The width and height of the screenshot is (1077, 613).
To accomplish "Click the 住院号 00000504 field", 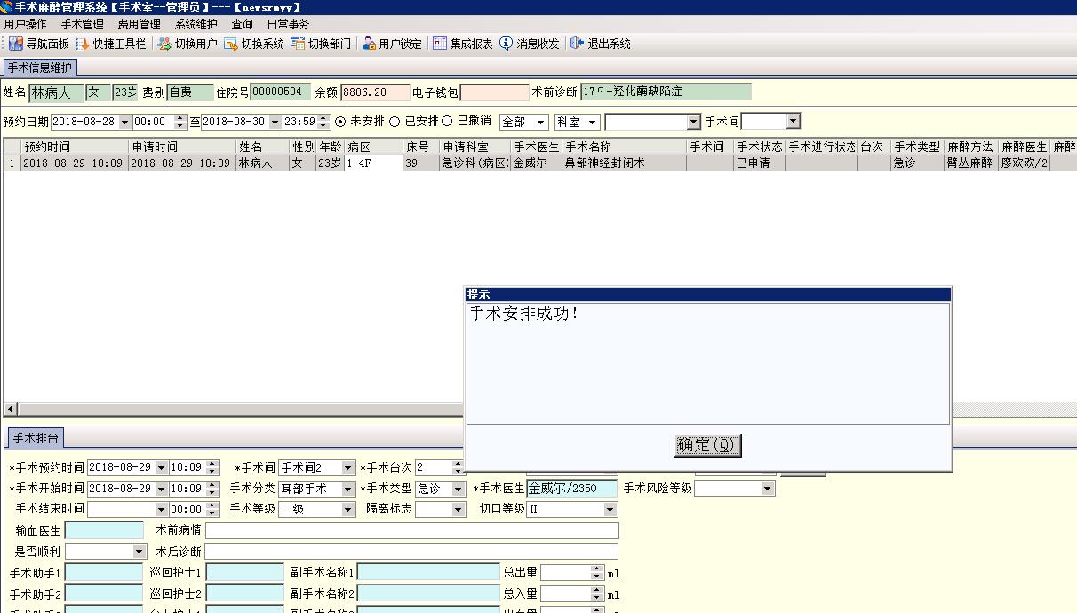I will [x=281, y=92].
